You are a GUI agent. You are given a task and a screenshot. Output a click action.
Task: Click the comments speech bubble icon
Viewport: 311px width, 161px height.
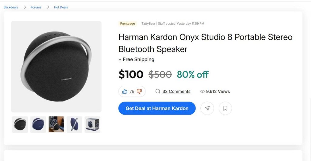[158, 91]
